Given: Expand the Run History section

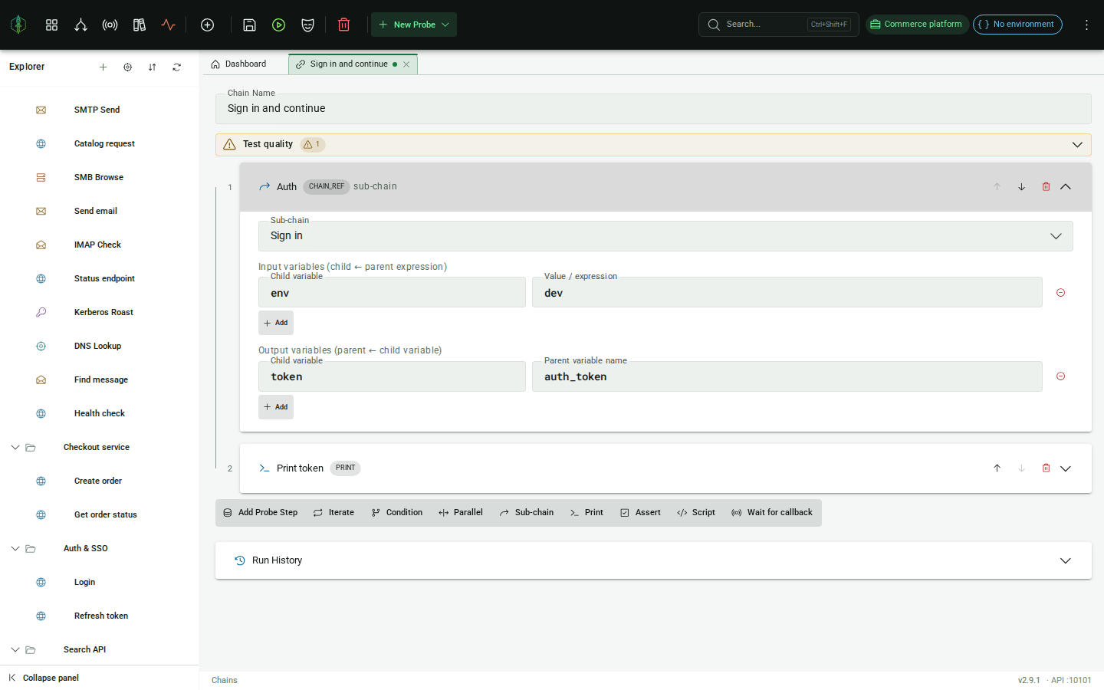Looking at the screenshot, I should (x=653, y=560).
